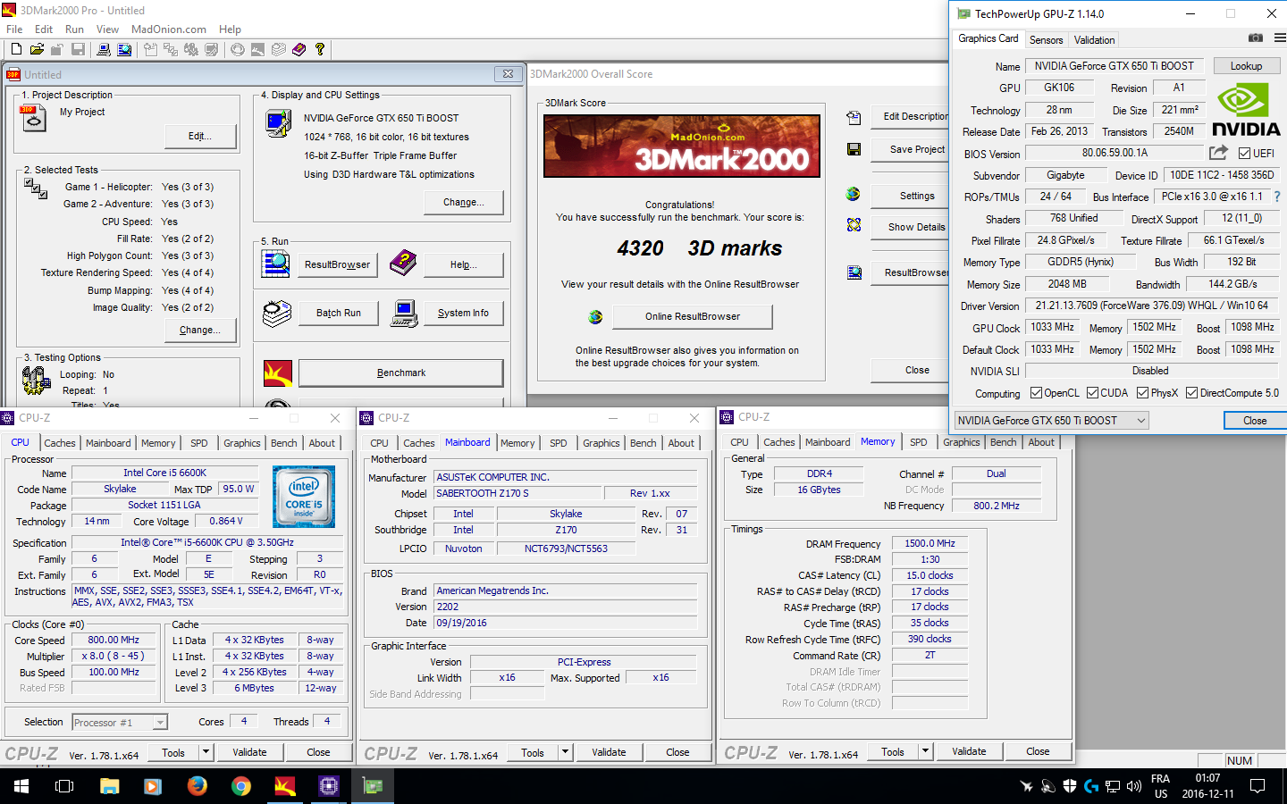Switch to the Validation tab in GPU-Z
The image size is (1287, 804).
click(1094, 39)
